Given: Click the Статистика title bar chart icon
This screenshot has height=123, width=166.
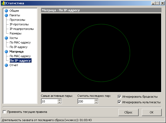Looking at the screenshot, I should (x=3, y=3).
